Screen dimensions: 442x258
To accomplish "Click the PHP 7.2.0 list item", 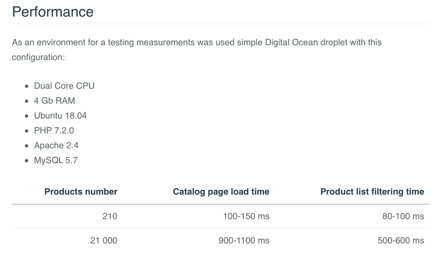I will 54,130.
